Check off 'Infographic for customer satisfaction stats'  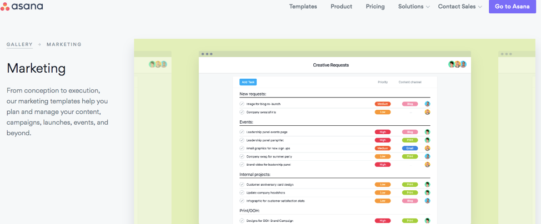pos(242,201)
